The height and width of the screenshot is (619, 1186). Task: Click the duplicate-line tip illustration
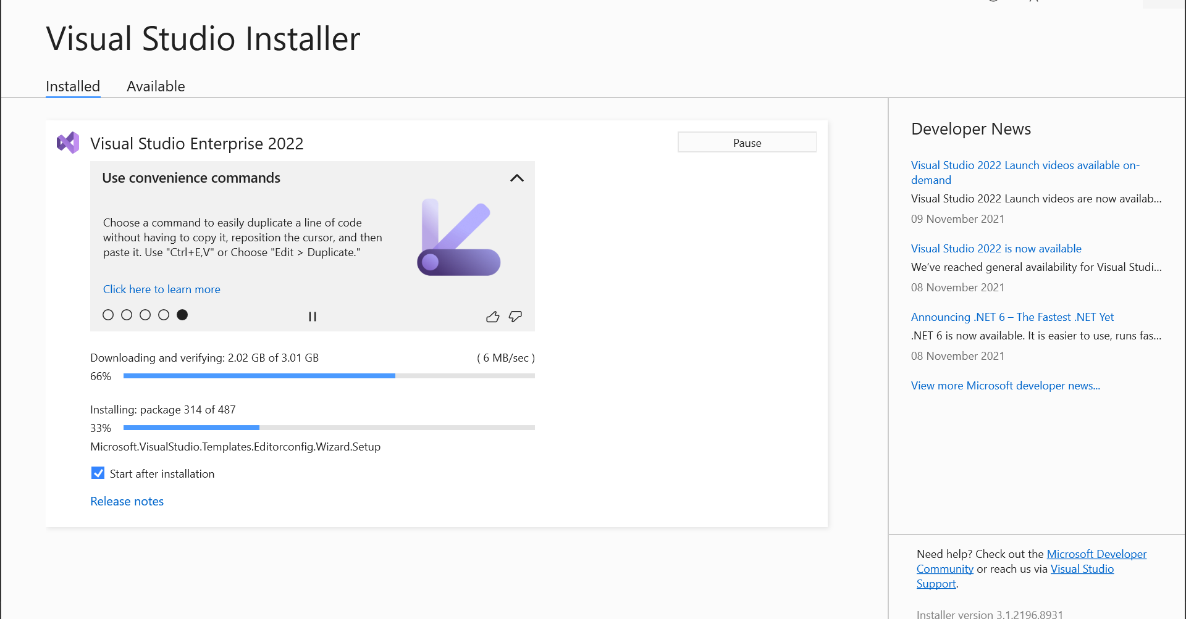459,238
